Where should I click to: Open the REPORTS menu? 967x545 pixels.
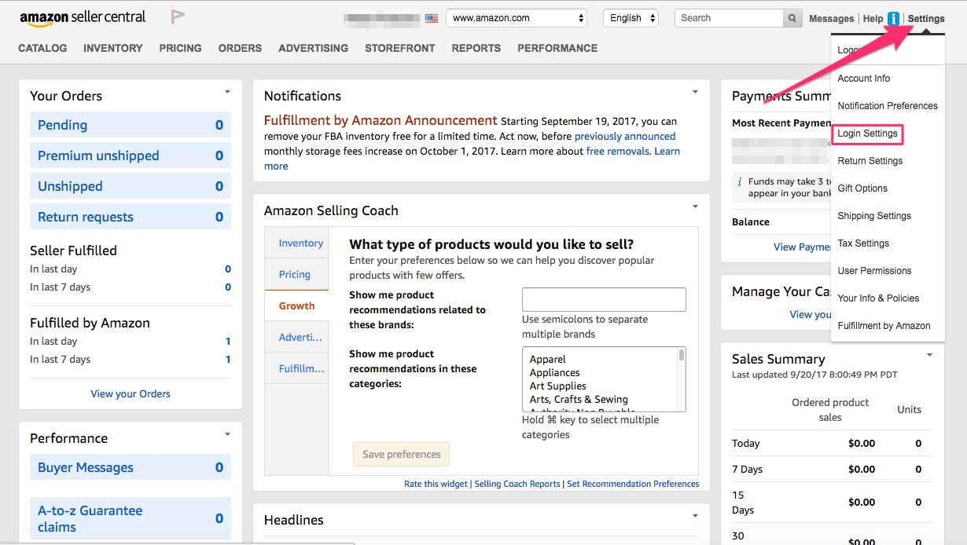[476, 48]
